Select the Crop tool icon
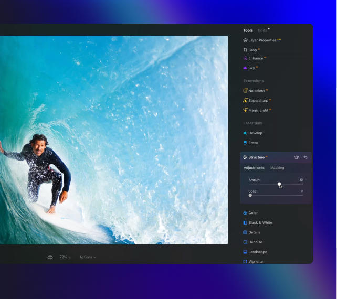 coord(245,50)
